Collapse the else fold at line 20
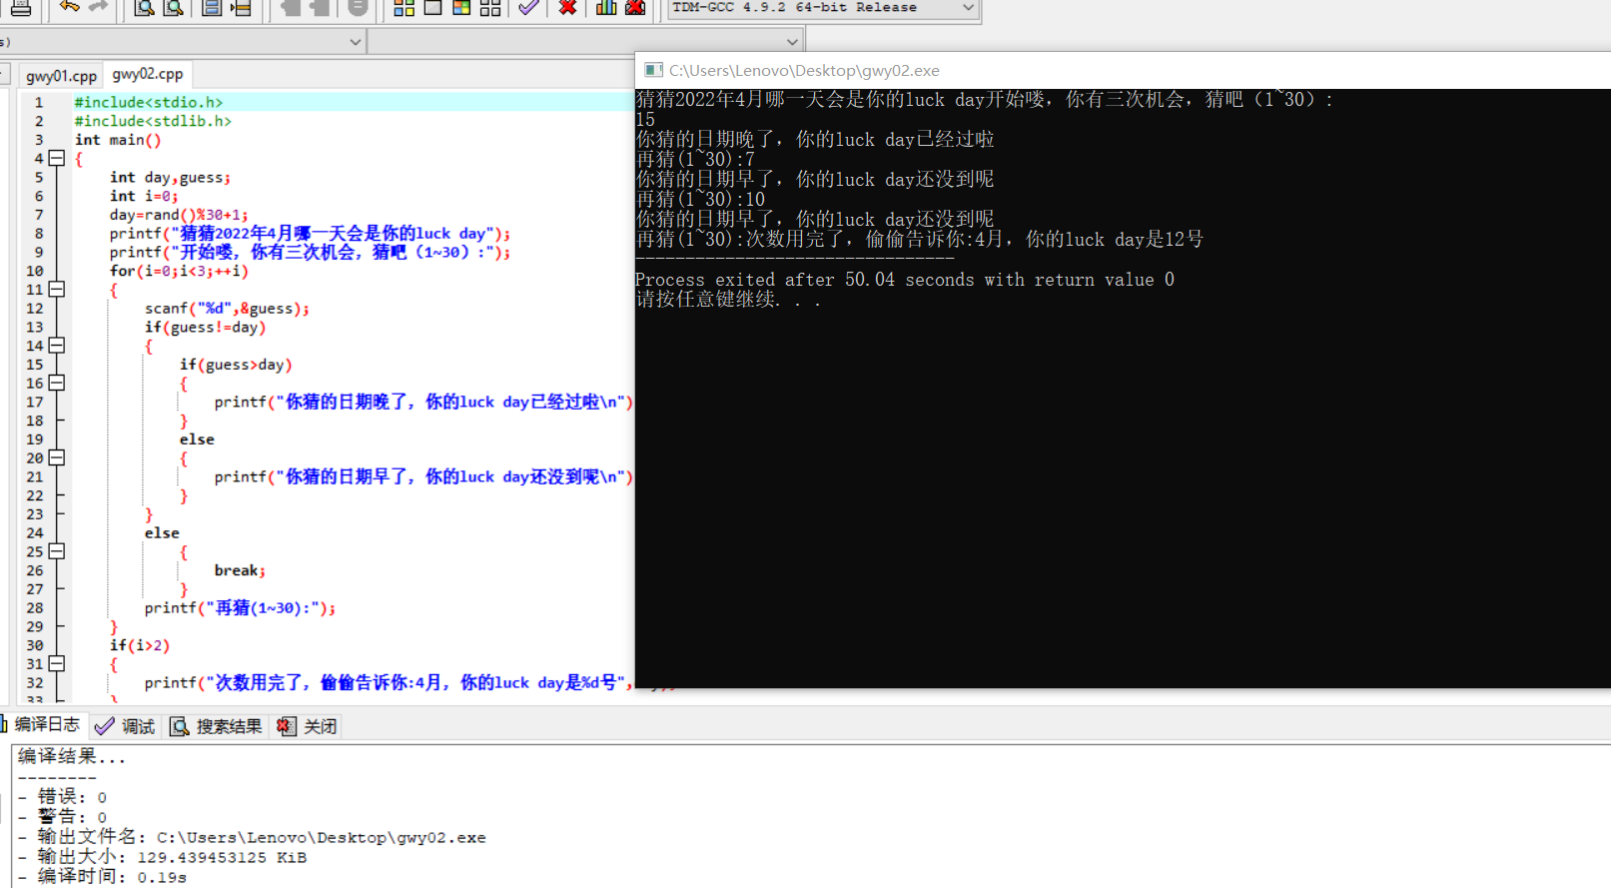 click(x=57, y=457)
